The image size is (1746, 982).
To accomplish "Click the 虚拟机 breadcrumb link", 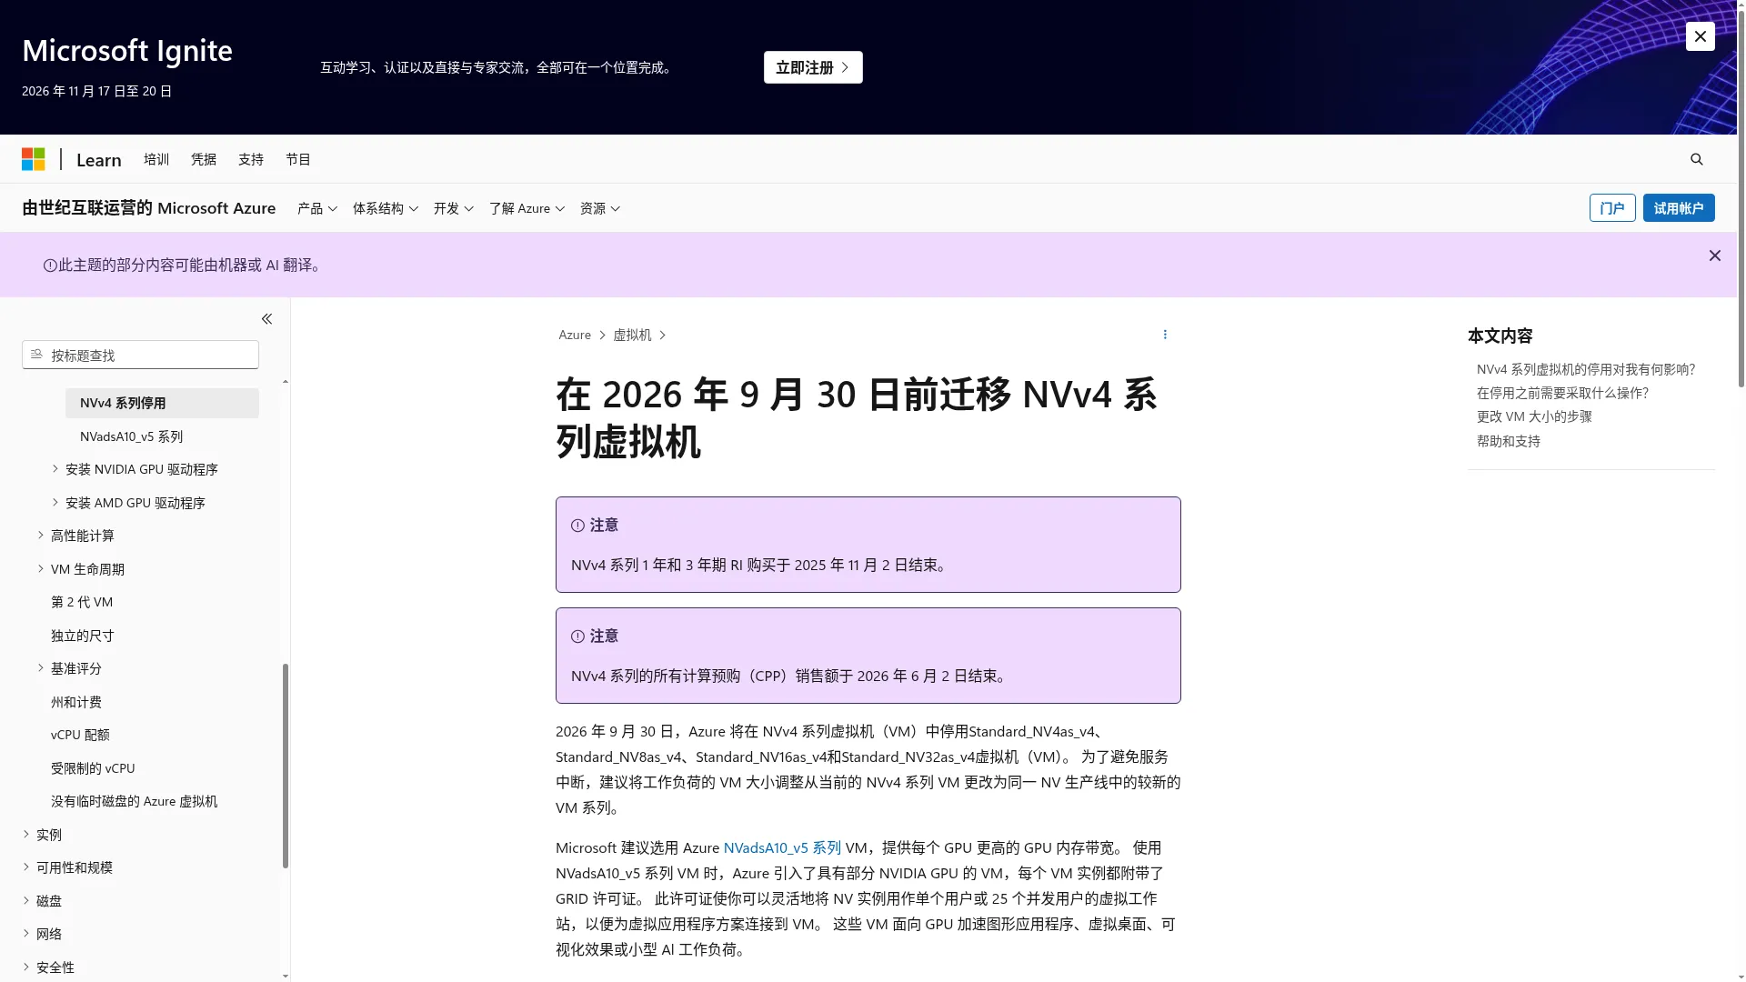I will tap(632, 335).
